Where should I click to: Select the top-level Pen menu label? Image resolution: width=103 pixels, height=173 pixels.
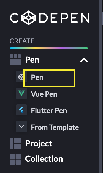[32, 60]
